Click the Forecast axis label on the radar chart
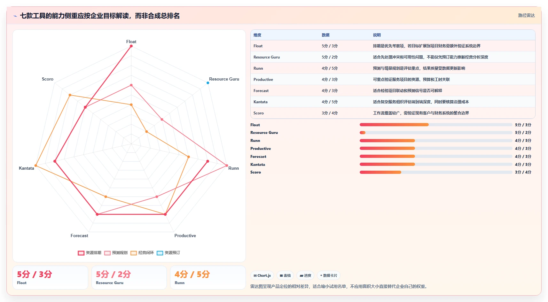Viewport: 548px width, 302px height. [79, 236]
